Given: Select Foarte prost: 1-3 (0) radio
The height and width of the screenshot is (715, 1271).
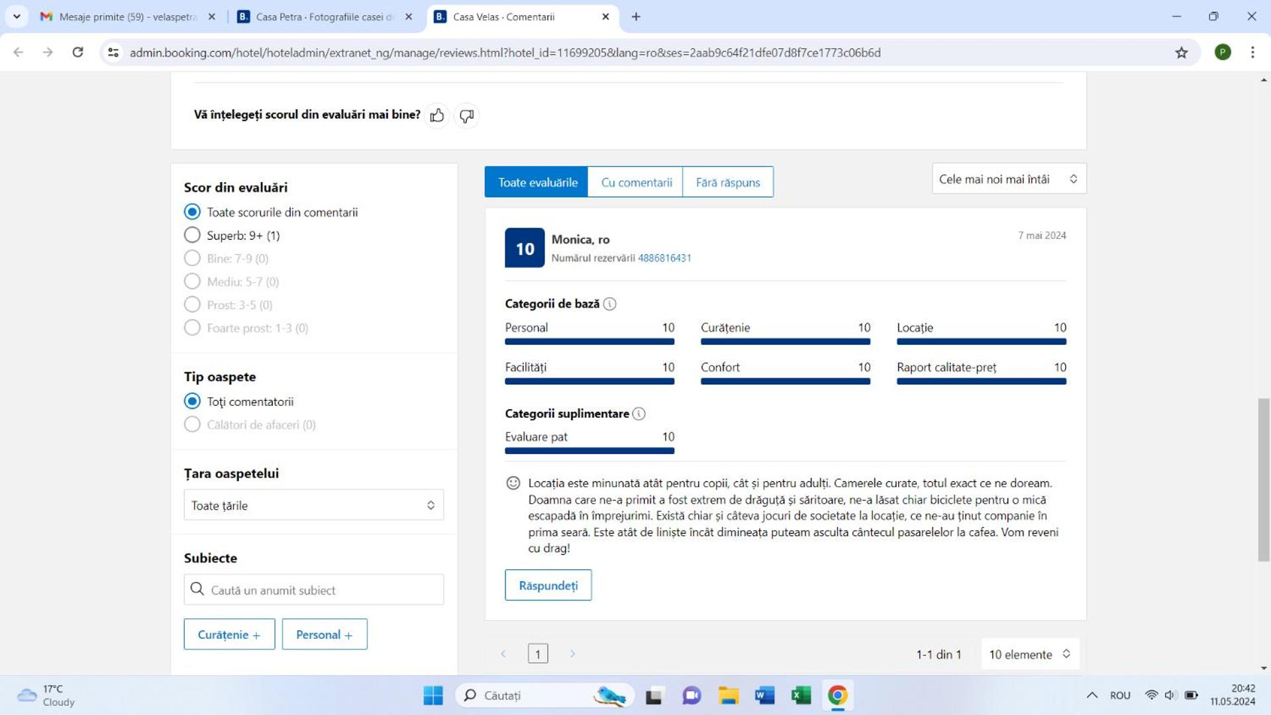Looking at the screenshot, I should point(192,328).
